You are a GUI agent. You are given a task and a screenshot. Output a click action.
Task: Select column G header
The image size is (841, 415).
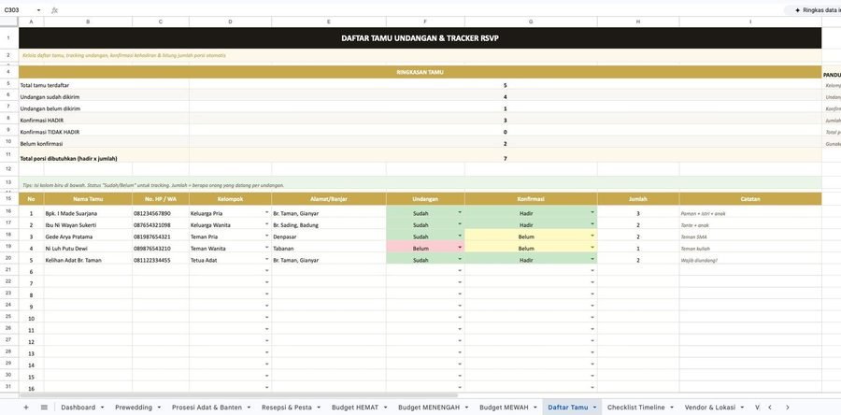point(531,21)
